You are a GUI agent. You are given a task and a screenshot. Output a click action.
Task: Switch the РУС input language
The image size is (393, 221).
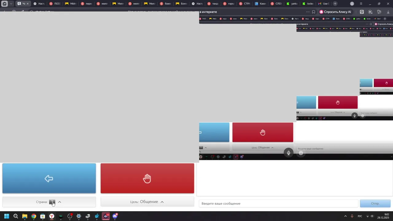pyautogui.click(x=360, y=216)
